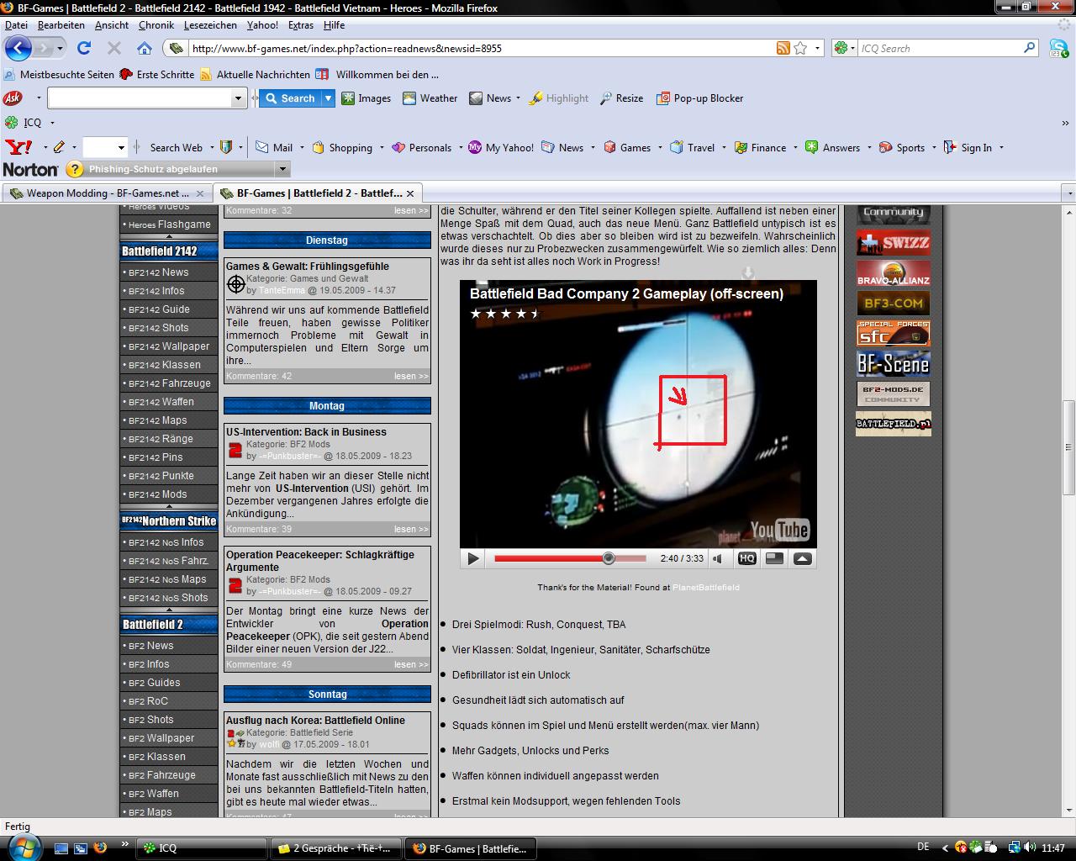Show hidden tray icons with the arrow
Screen dimensions: 1076x861
pos(946,848)
